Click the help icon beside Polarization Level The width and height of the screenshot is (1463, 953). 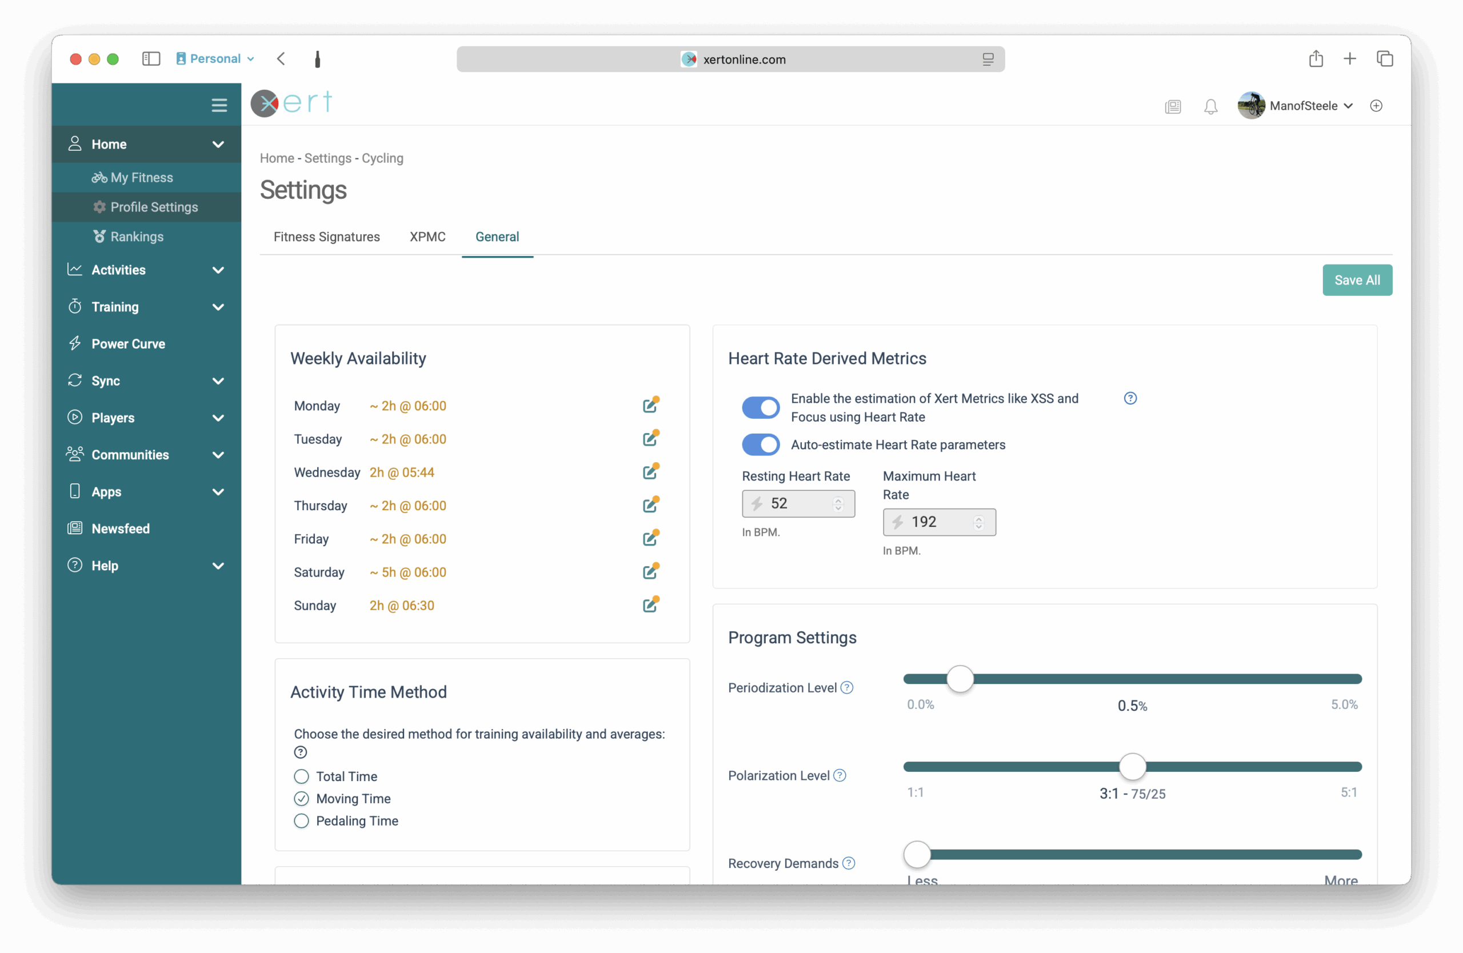(840, 775)
